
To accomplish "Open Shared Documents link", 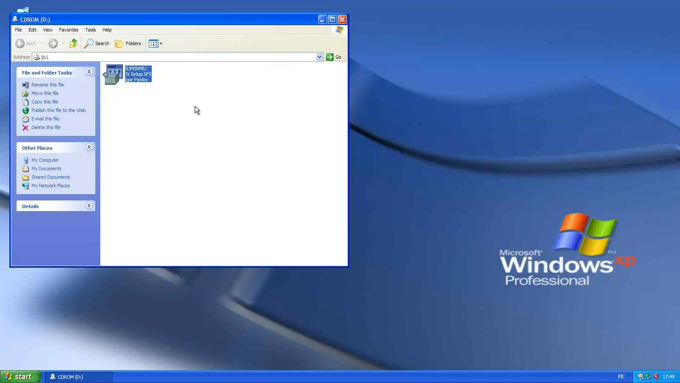I will coord(51,177).
